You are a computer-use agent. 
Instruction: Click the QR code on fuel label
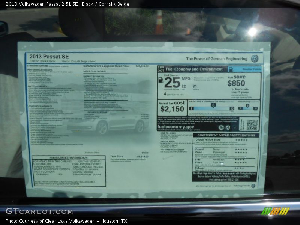pyautogui.click(x=252, y=124)
